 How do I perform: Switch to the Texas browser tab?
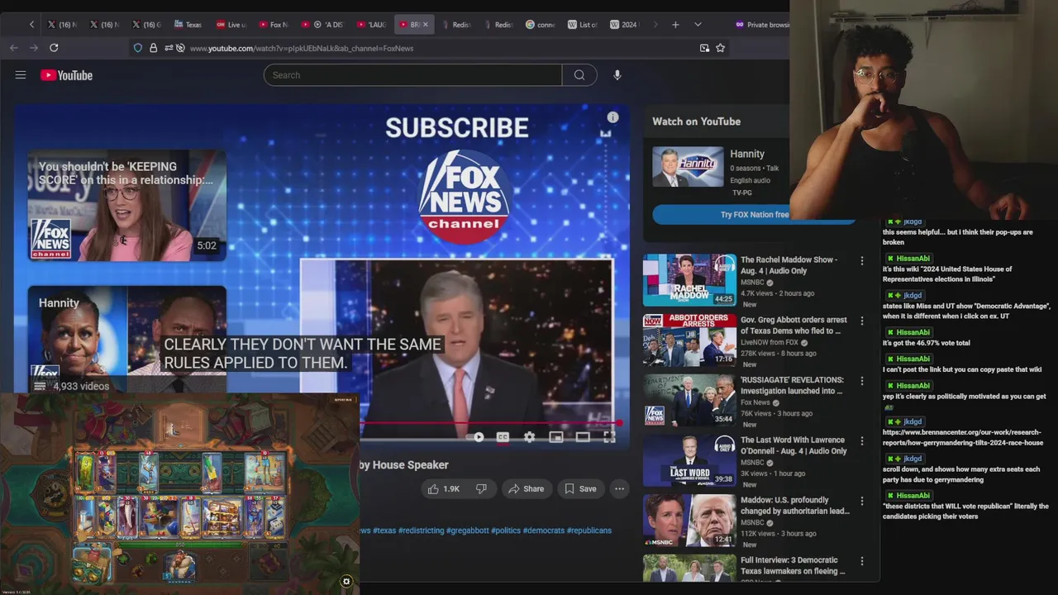pyautogui.click(x=188, y=25)
